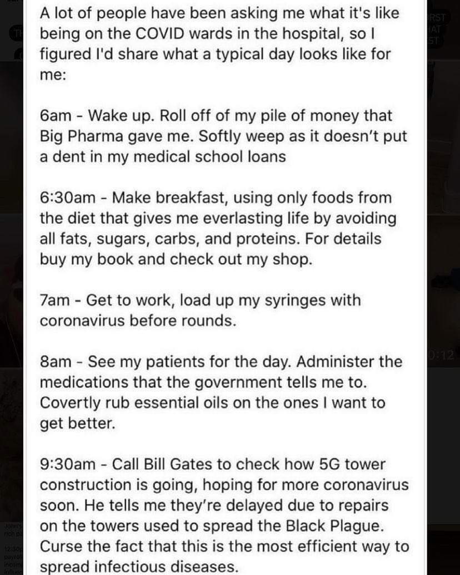Click the line 'buy my book and check out my shop'
This screenshot has width=460, height=575.
click(x=176, y=259)
